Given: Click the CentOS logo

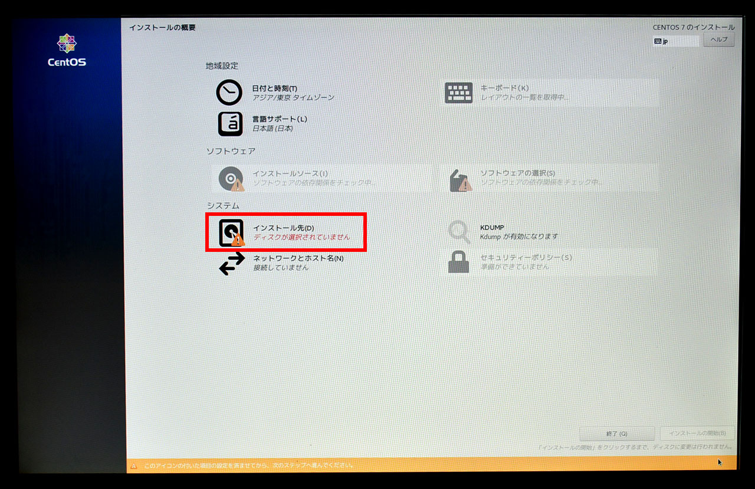Looking at the screenshot, I should (x=67, y=50).
